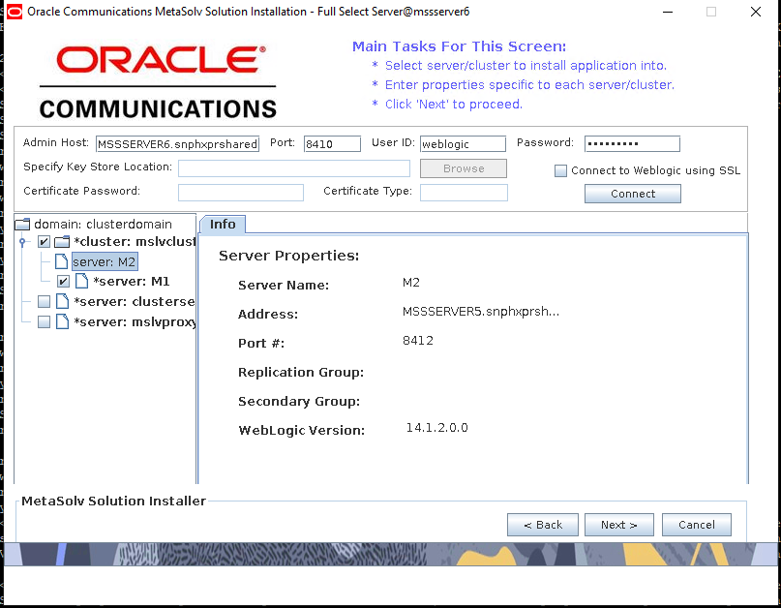
Task: Select the *server: M1 tree row
Action: point(131,282)
